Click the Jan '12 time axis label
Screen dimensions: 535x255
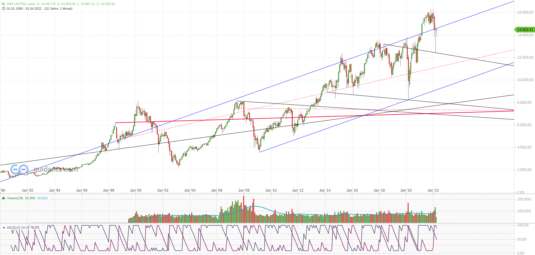pos(298,190)
